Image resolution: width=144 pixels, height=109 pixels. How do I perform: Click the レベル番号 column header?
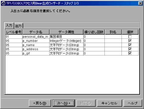(x=14, y=32)
